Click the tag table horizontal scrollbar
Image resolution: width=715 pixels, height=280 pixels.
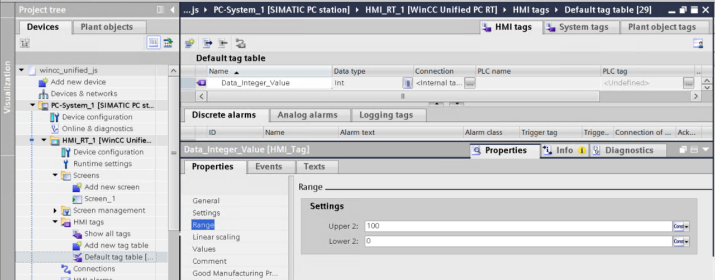click(x=402, y=96)
